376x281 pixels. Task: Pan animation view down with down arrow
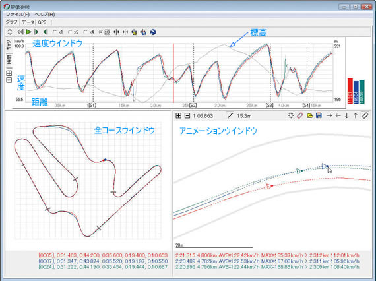coord(347,116)
